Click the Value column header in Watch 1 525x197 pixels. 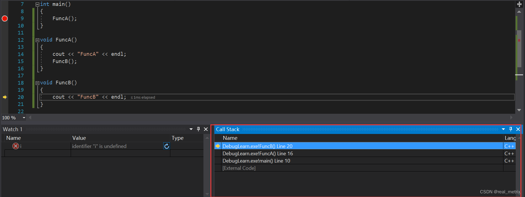(x=120, y=138)
